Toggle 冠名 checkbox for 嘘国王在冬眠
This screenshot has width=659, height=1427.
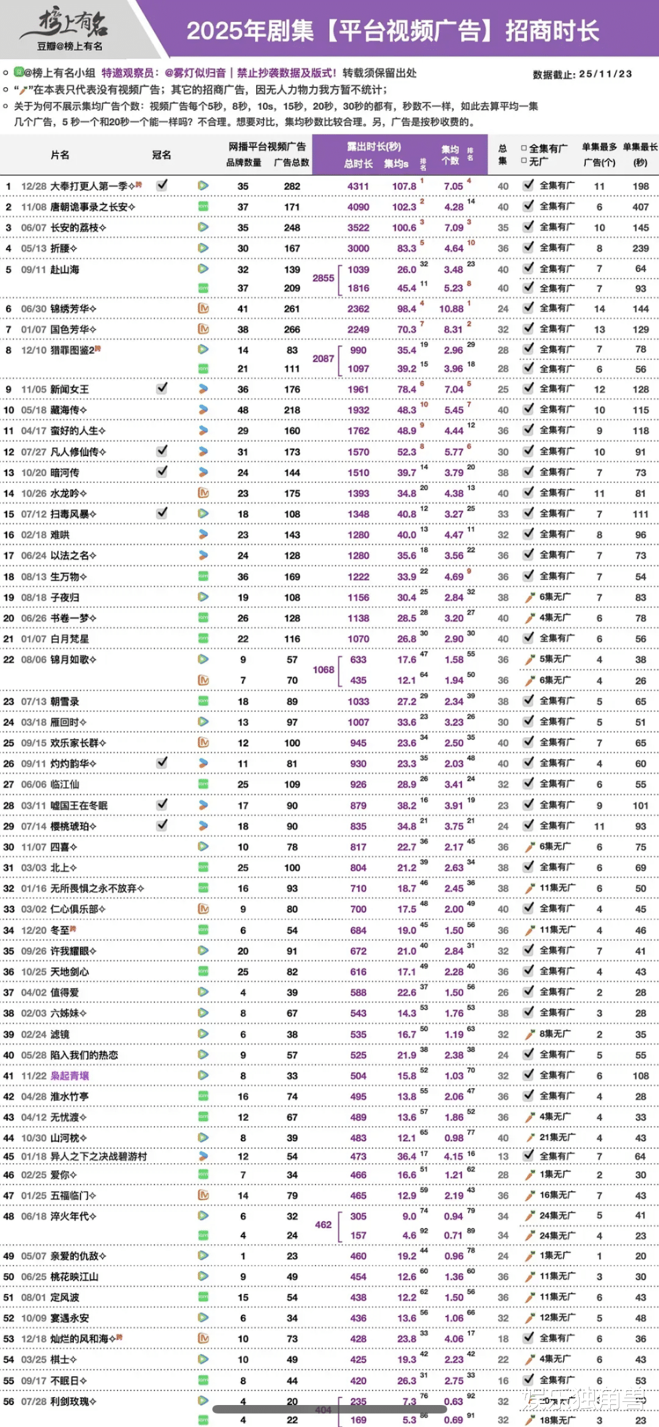point(162,804)
